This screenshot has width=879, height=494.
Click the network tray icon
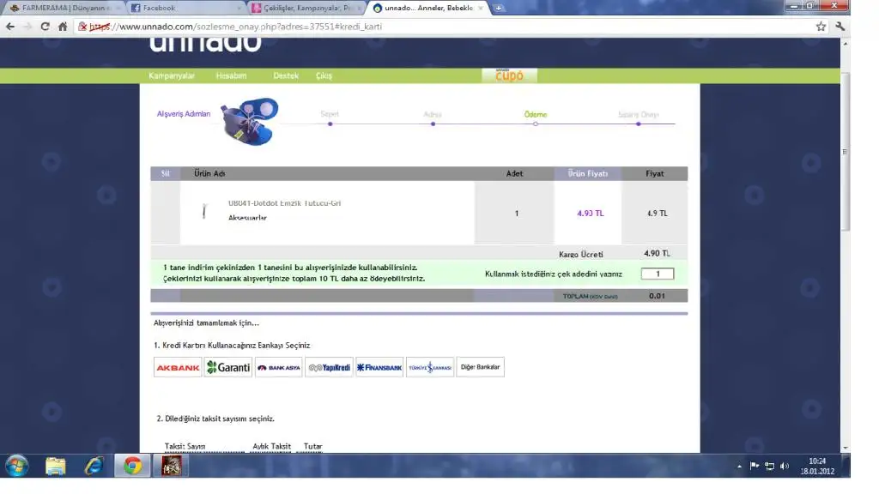pyautogui.click(x=770, y=466)
